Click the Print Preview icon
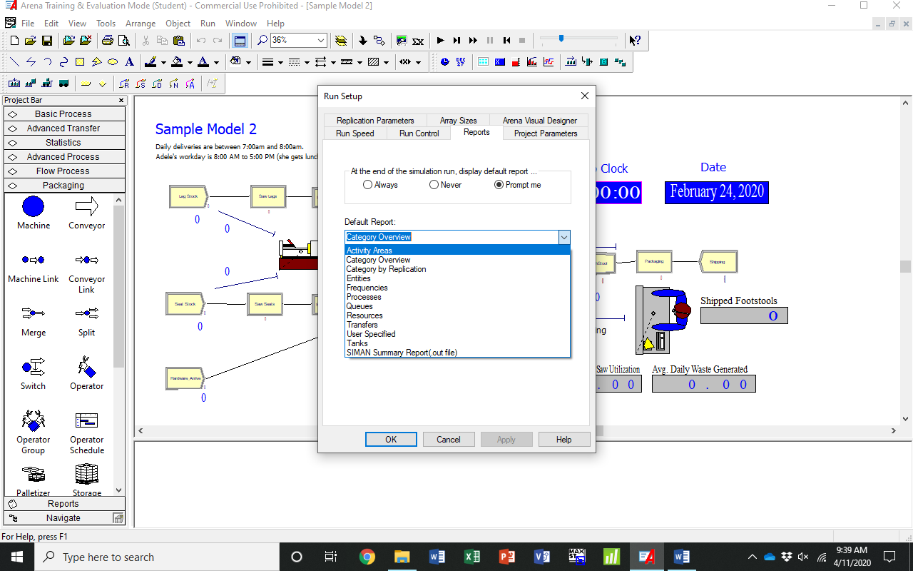 tap(124, 41)
